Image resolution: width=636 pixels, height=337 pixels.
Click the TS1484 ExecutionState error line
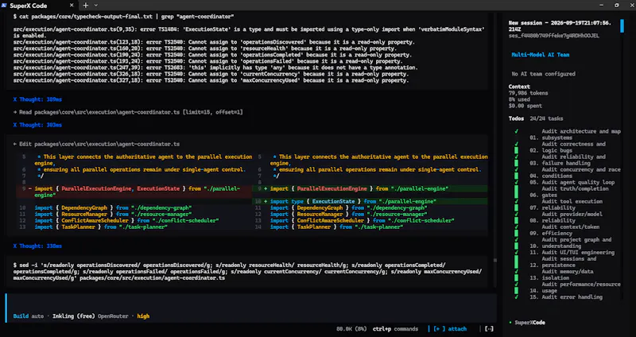point(249,33)
